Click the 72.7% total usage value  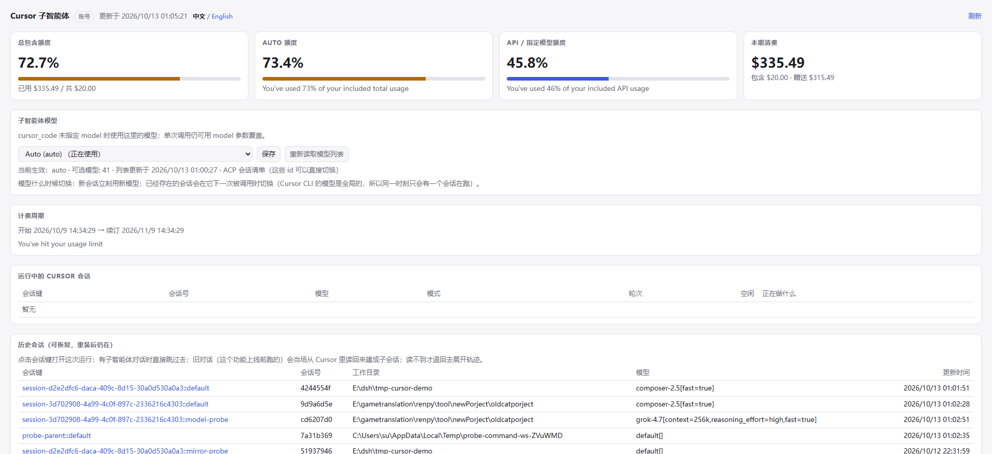(39, 62)
